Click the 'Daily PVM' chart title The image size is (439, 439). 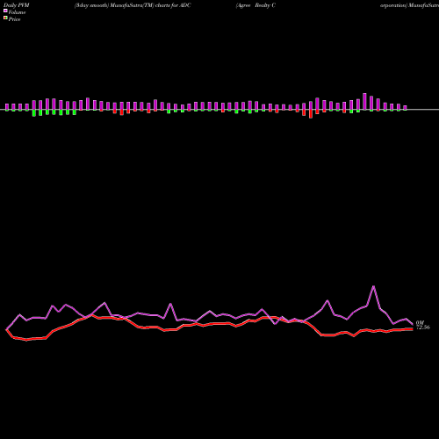point(17,5)
